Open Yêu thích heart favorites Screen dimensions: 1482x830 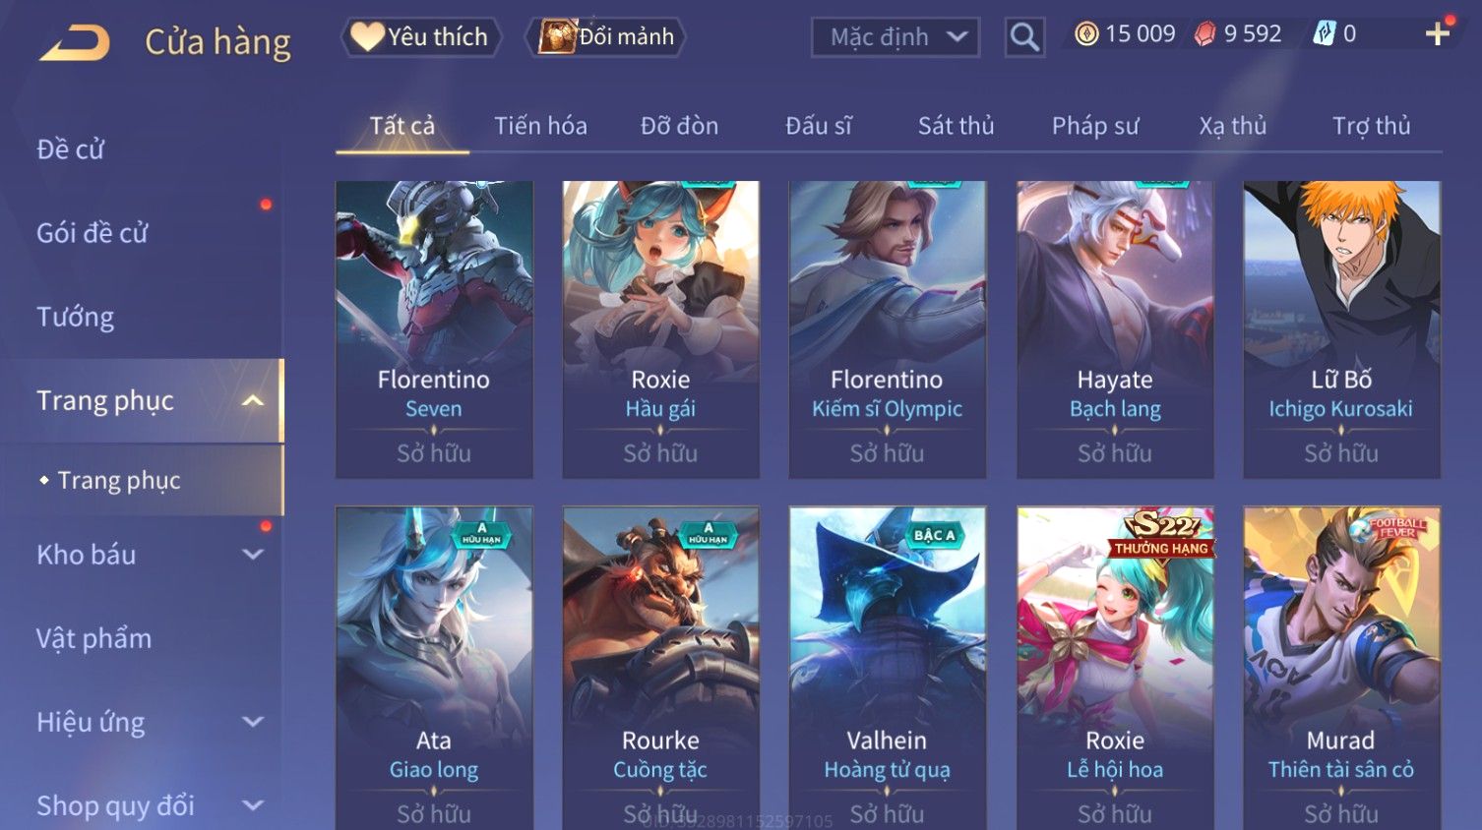click(x=421, y=37)
